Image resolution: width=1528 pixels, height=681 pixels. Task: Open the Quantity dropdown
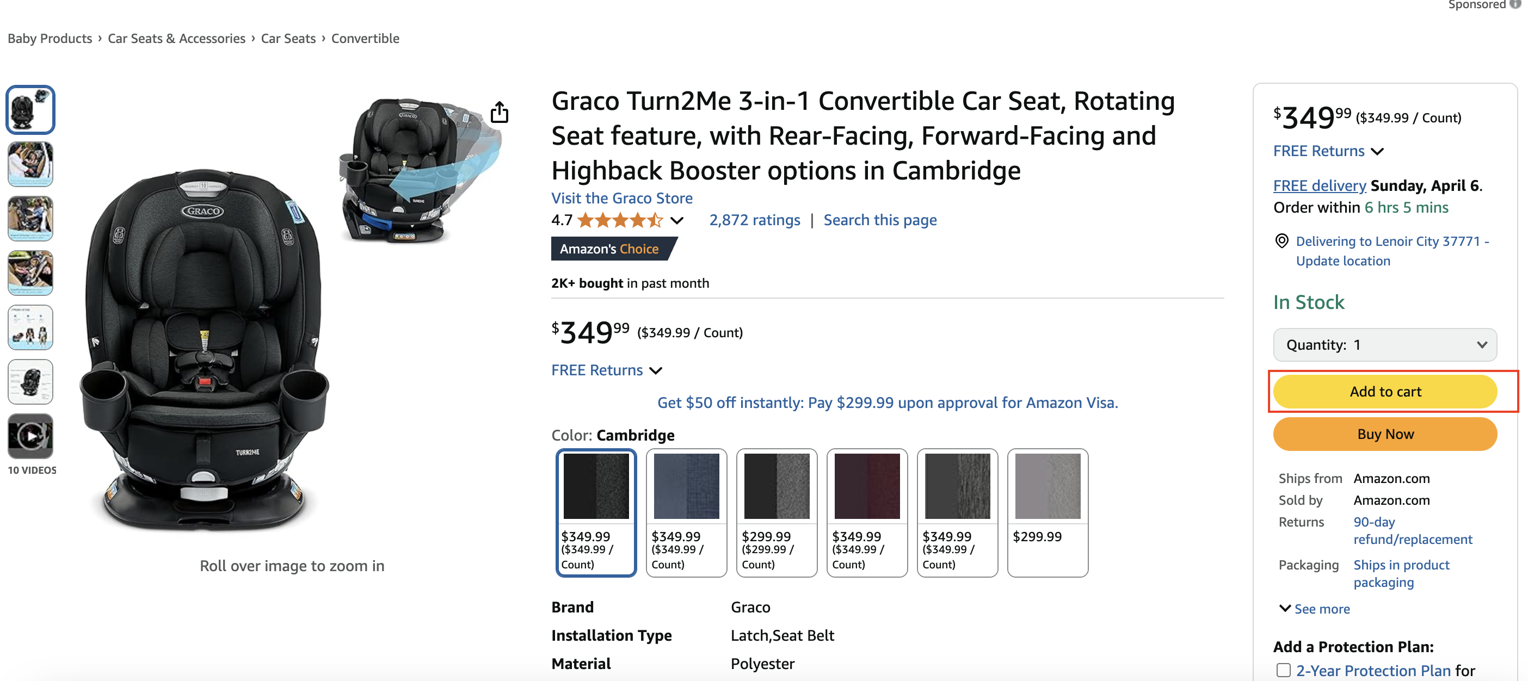1384,345
